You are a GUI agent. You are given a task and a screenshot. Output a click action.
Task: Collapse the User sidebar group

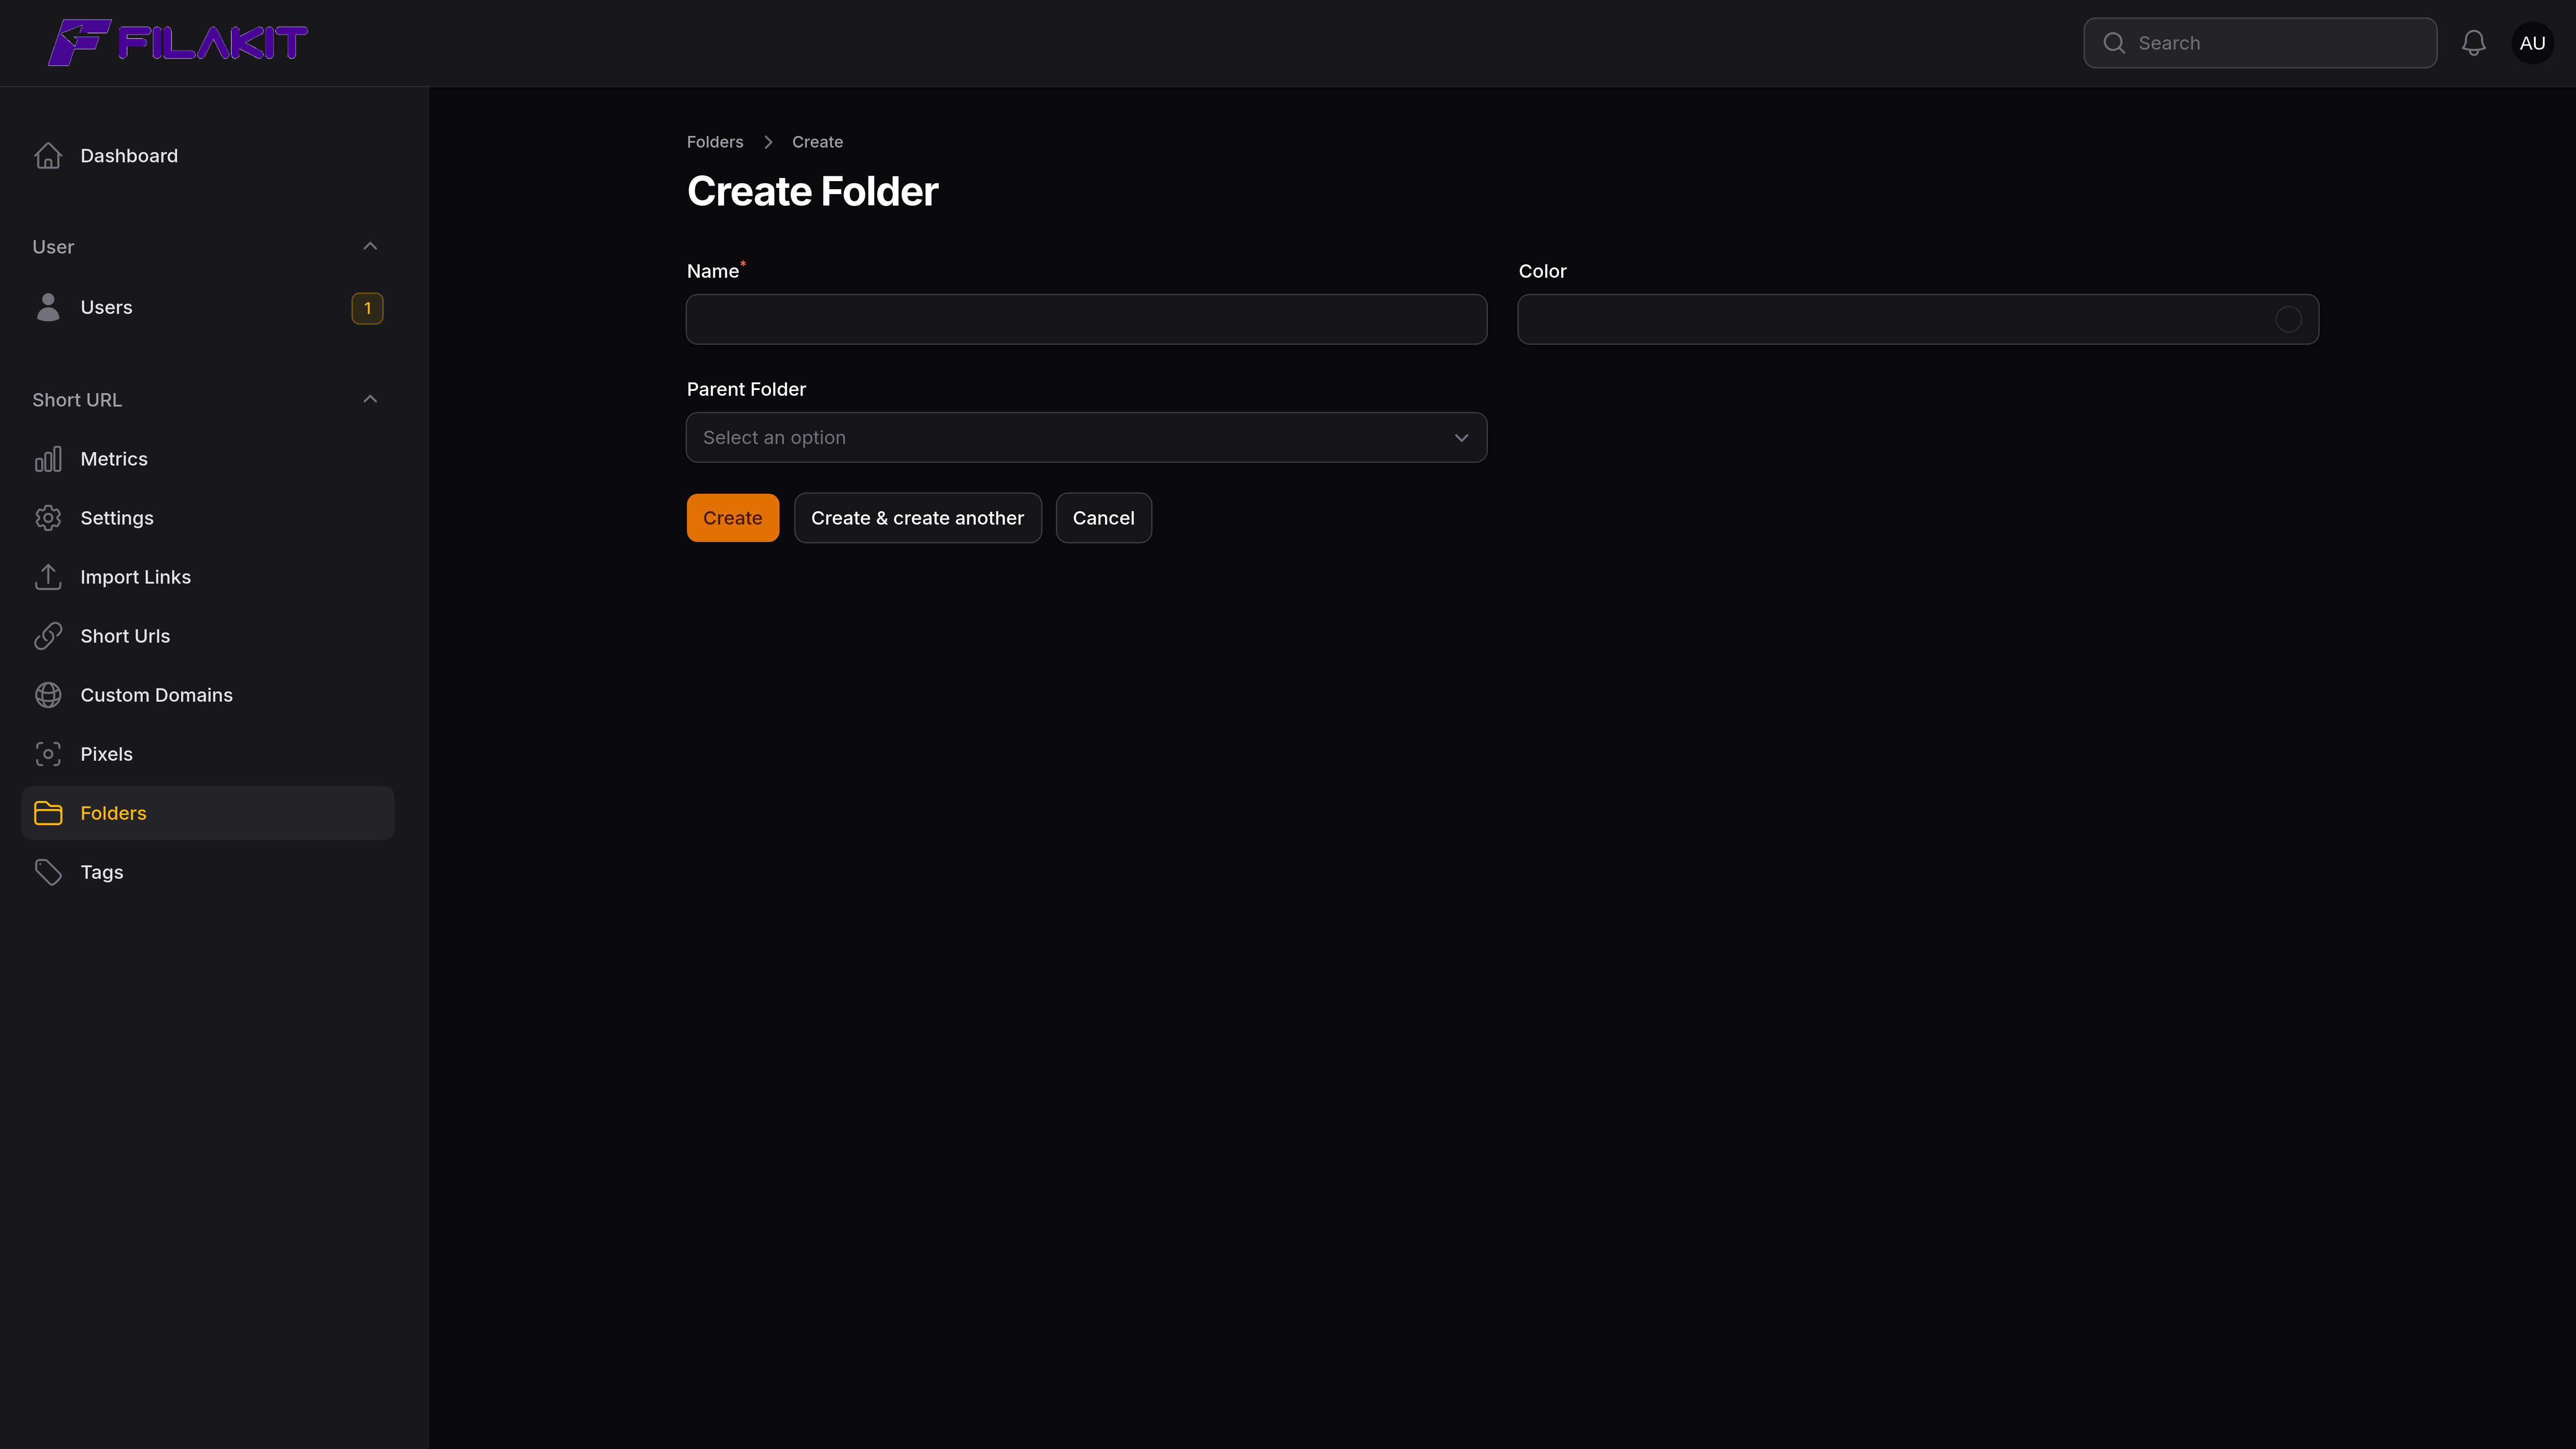click(x=370, y=246)
